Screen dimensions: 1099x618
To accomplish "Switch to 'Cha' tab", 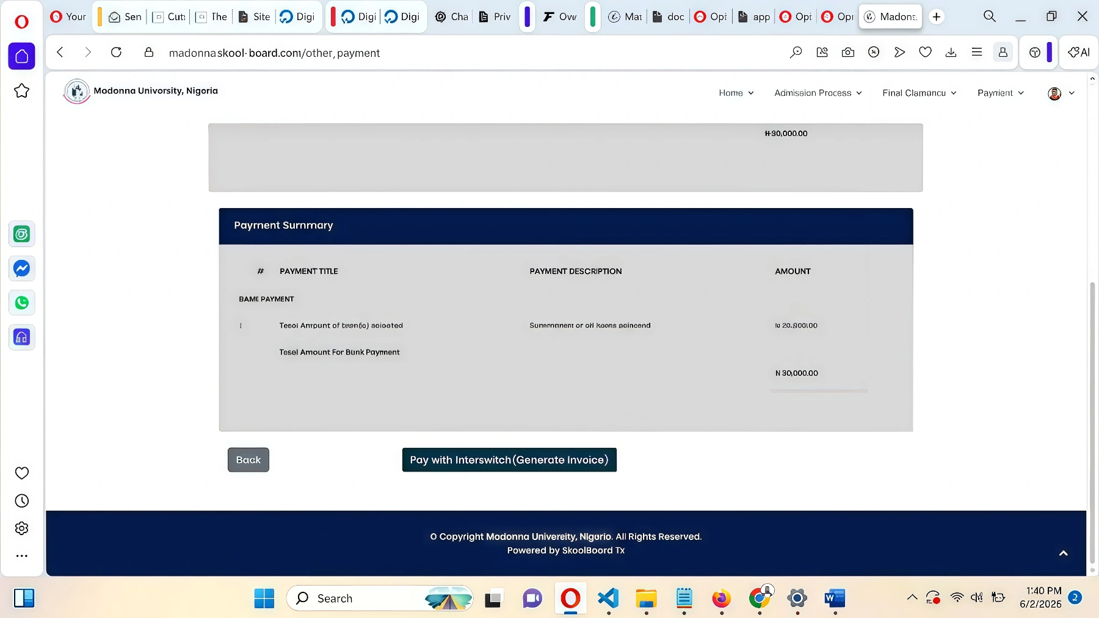I will [452, 16].
